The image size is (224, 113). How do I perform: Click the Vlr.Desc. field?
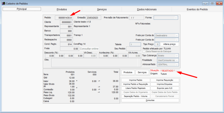(90, 56)
